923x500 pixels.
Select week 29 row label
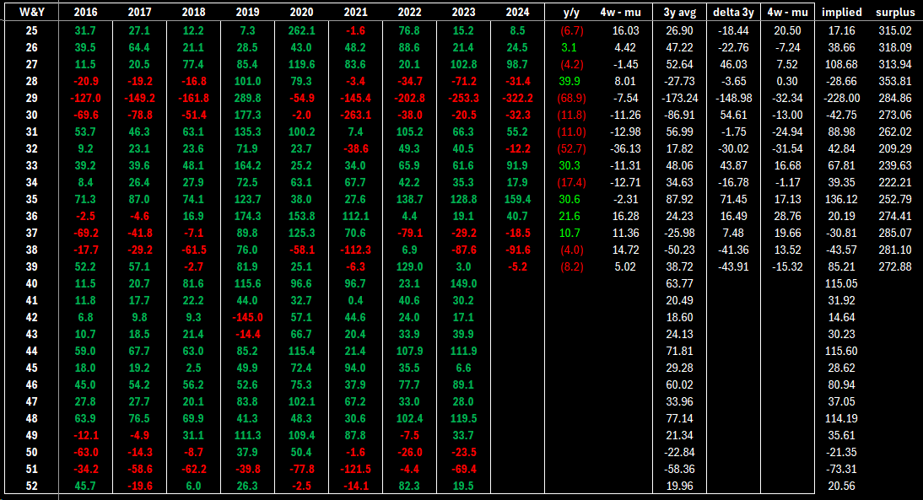[x=32, y=99]
